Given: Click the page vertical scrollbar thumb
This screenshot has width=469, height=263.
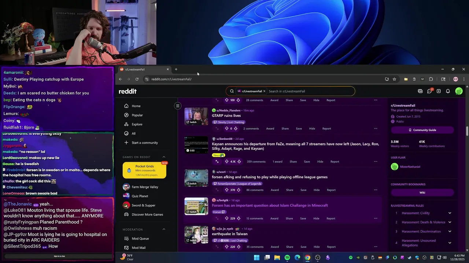Looking at the screenshot, I should point(467,131).
